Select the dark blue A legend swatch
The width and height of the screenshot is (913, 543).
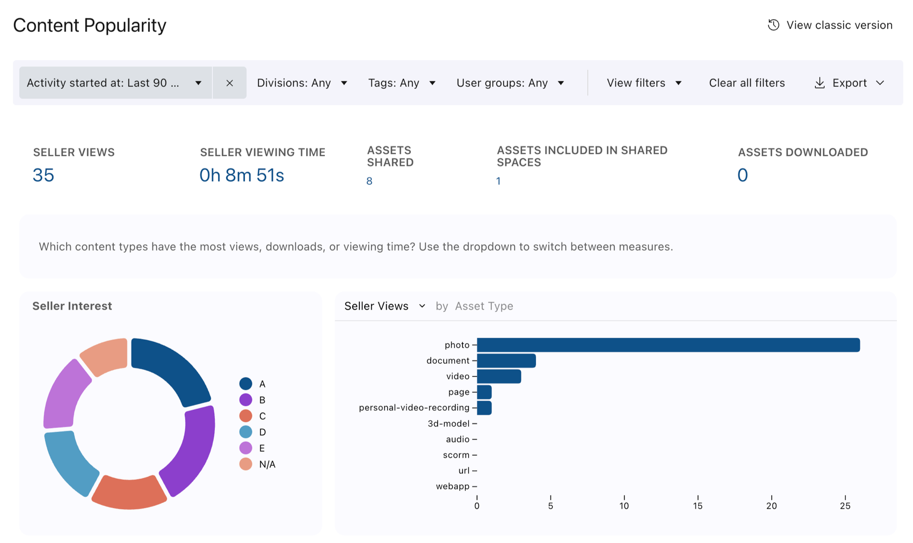coord(245,384)
